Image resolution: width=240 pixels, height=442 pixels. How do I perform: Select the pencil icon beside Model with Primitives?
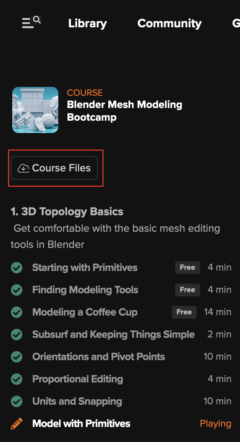16,423
